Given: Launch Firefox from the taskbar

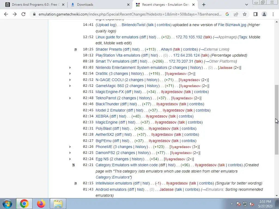Looking at the screenshot, I should coord(41,204).
